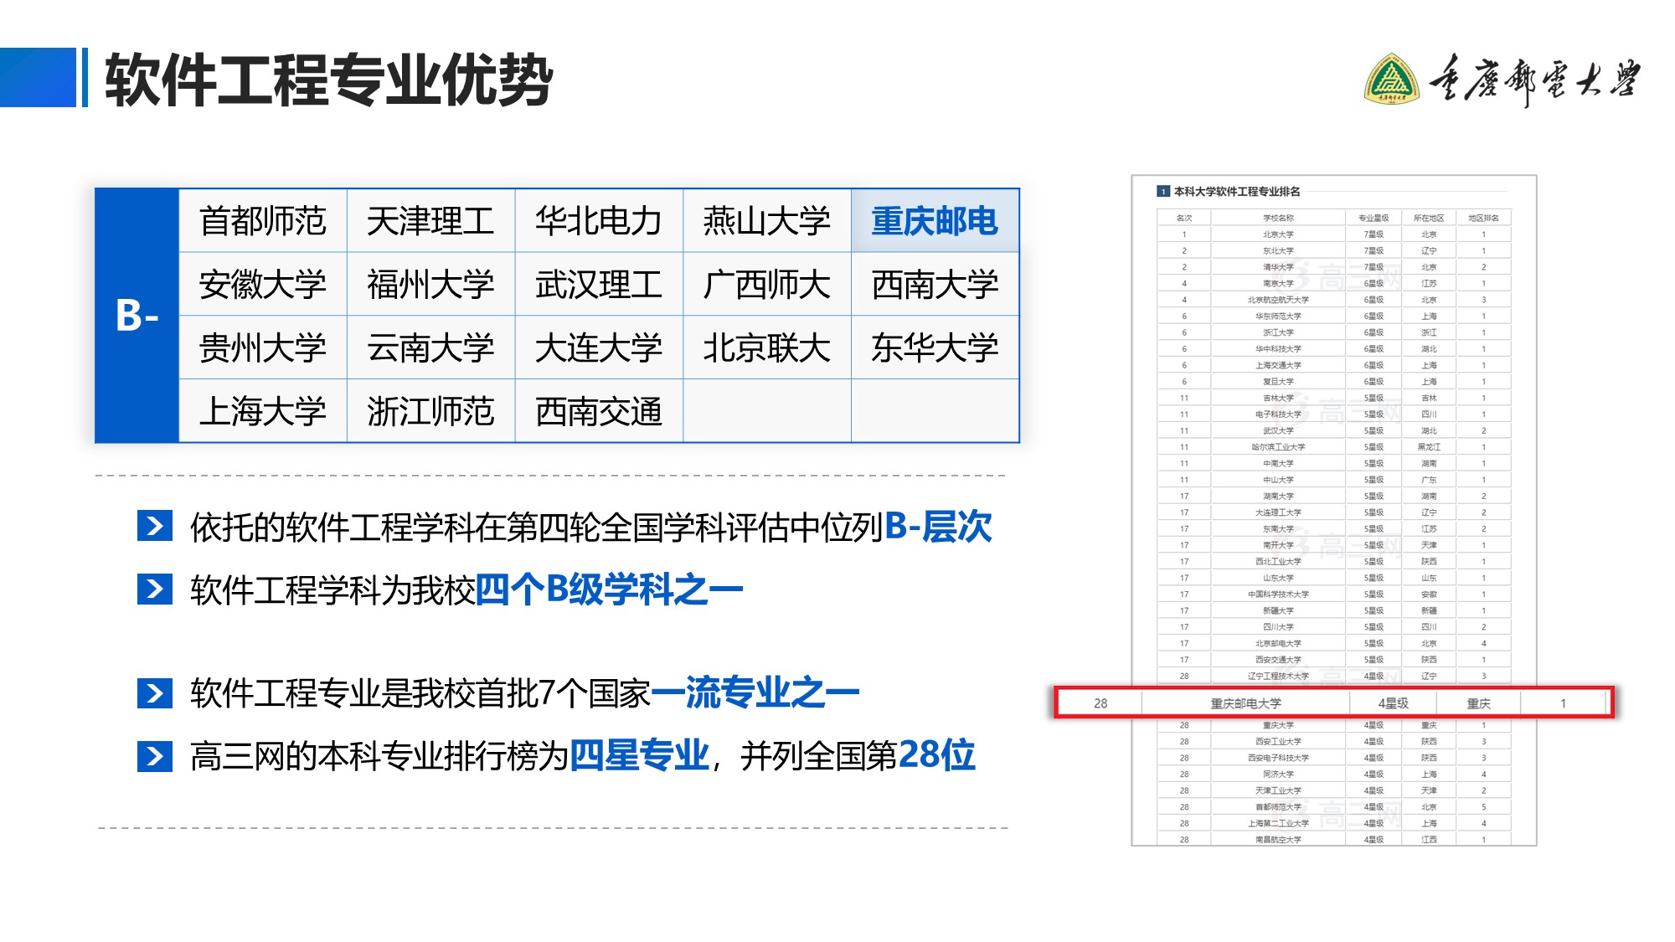
Task: Click 清华大学 in the ranking table
Action: (x=1278, y=267)
